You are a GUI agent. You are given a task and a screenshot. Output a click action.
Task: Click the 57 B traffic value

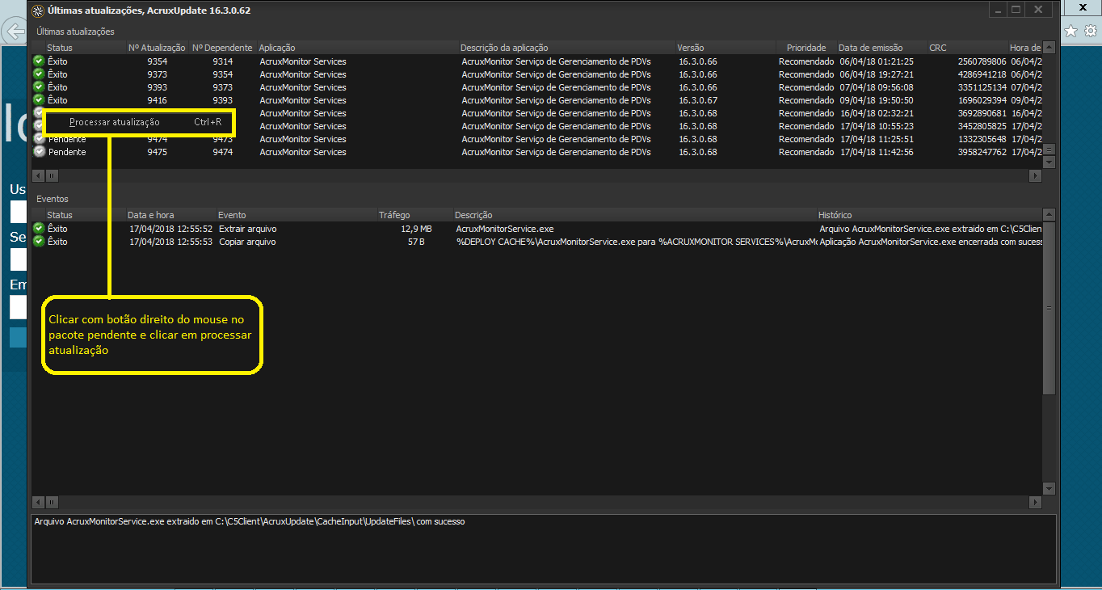[x=416, y=242]
